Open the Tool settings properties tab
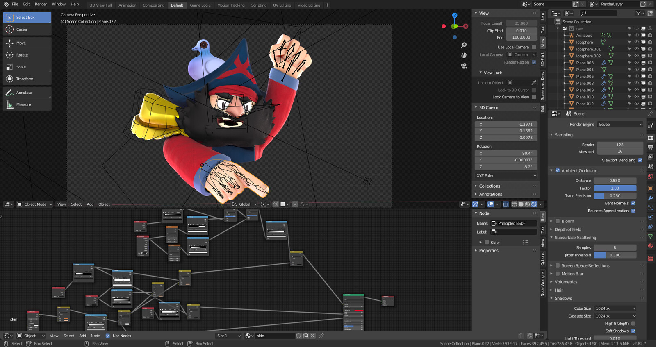 pos(651,125)
